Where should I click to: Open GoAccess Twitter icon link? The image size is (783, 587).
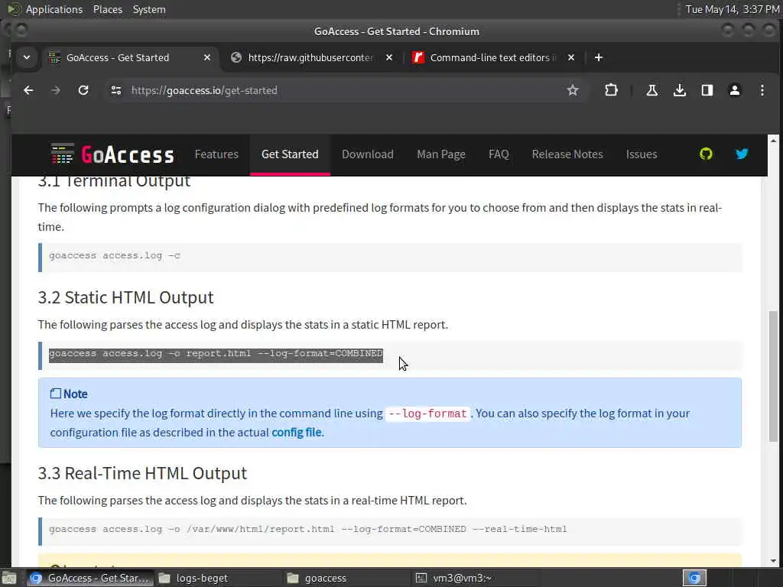coord(742,154)
